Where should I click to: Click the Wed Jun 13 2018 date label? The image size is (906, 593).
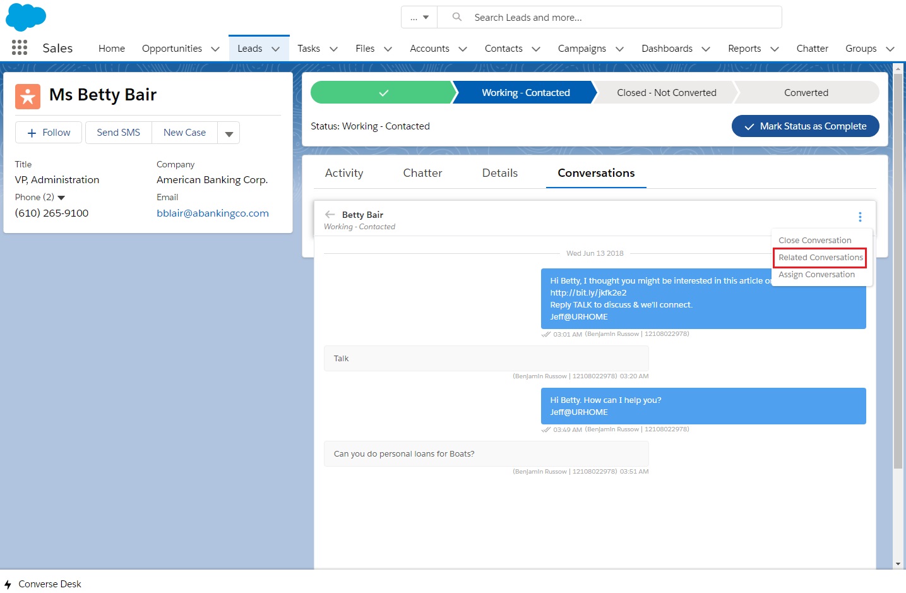[x=595, y=253]
